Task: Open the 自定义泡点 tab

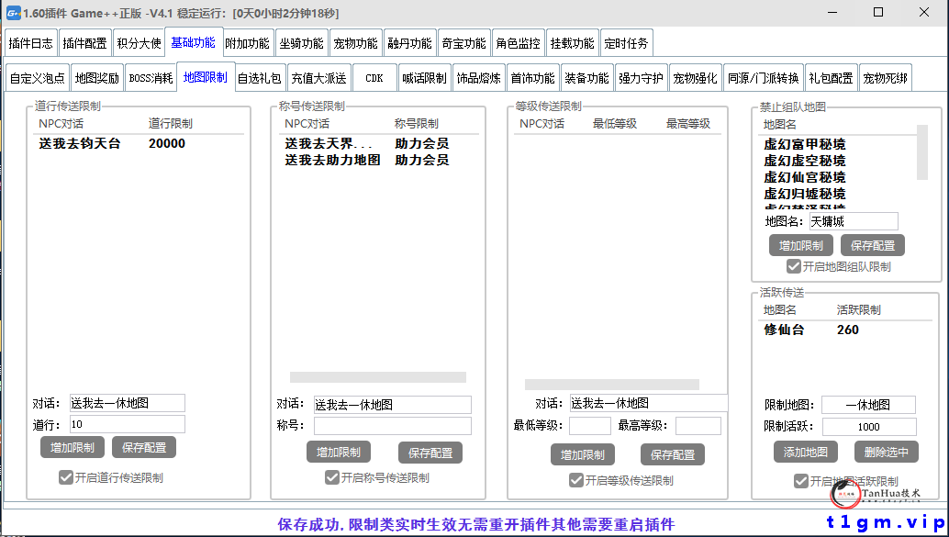Action: 39,77
